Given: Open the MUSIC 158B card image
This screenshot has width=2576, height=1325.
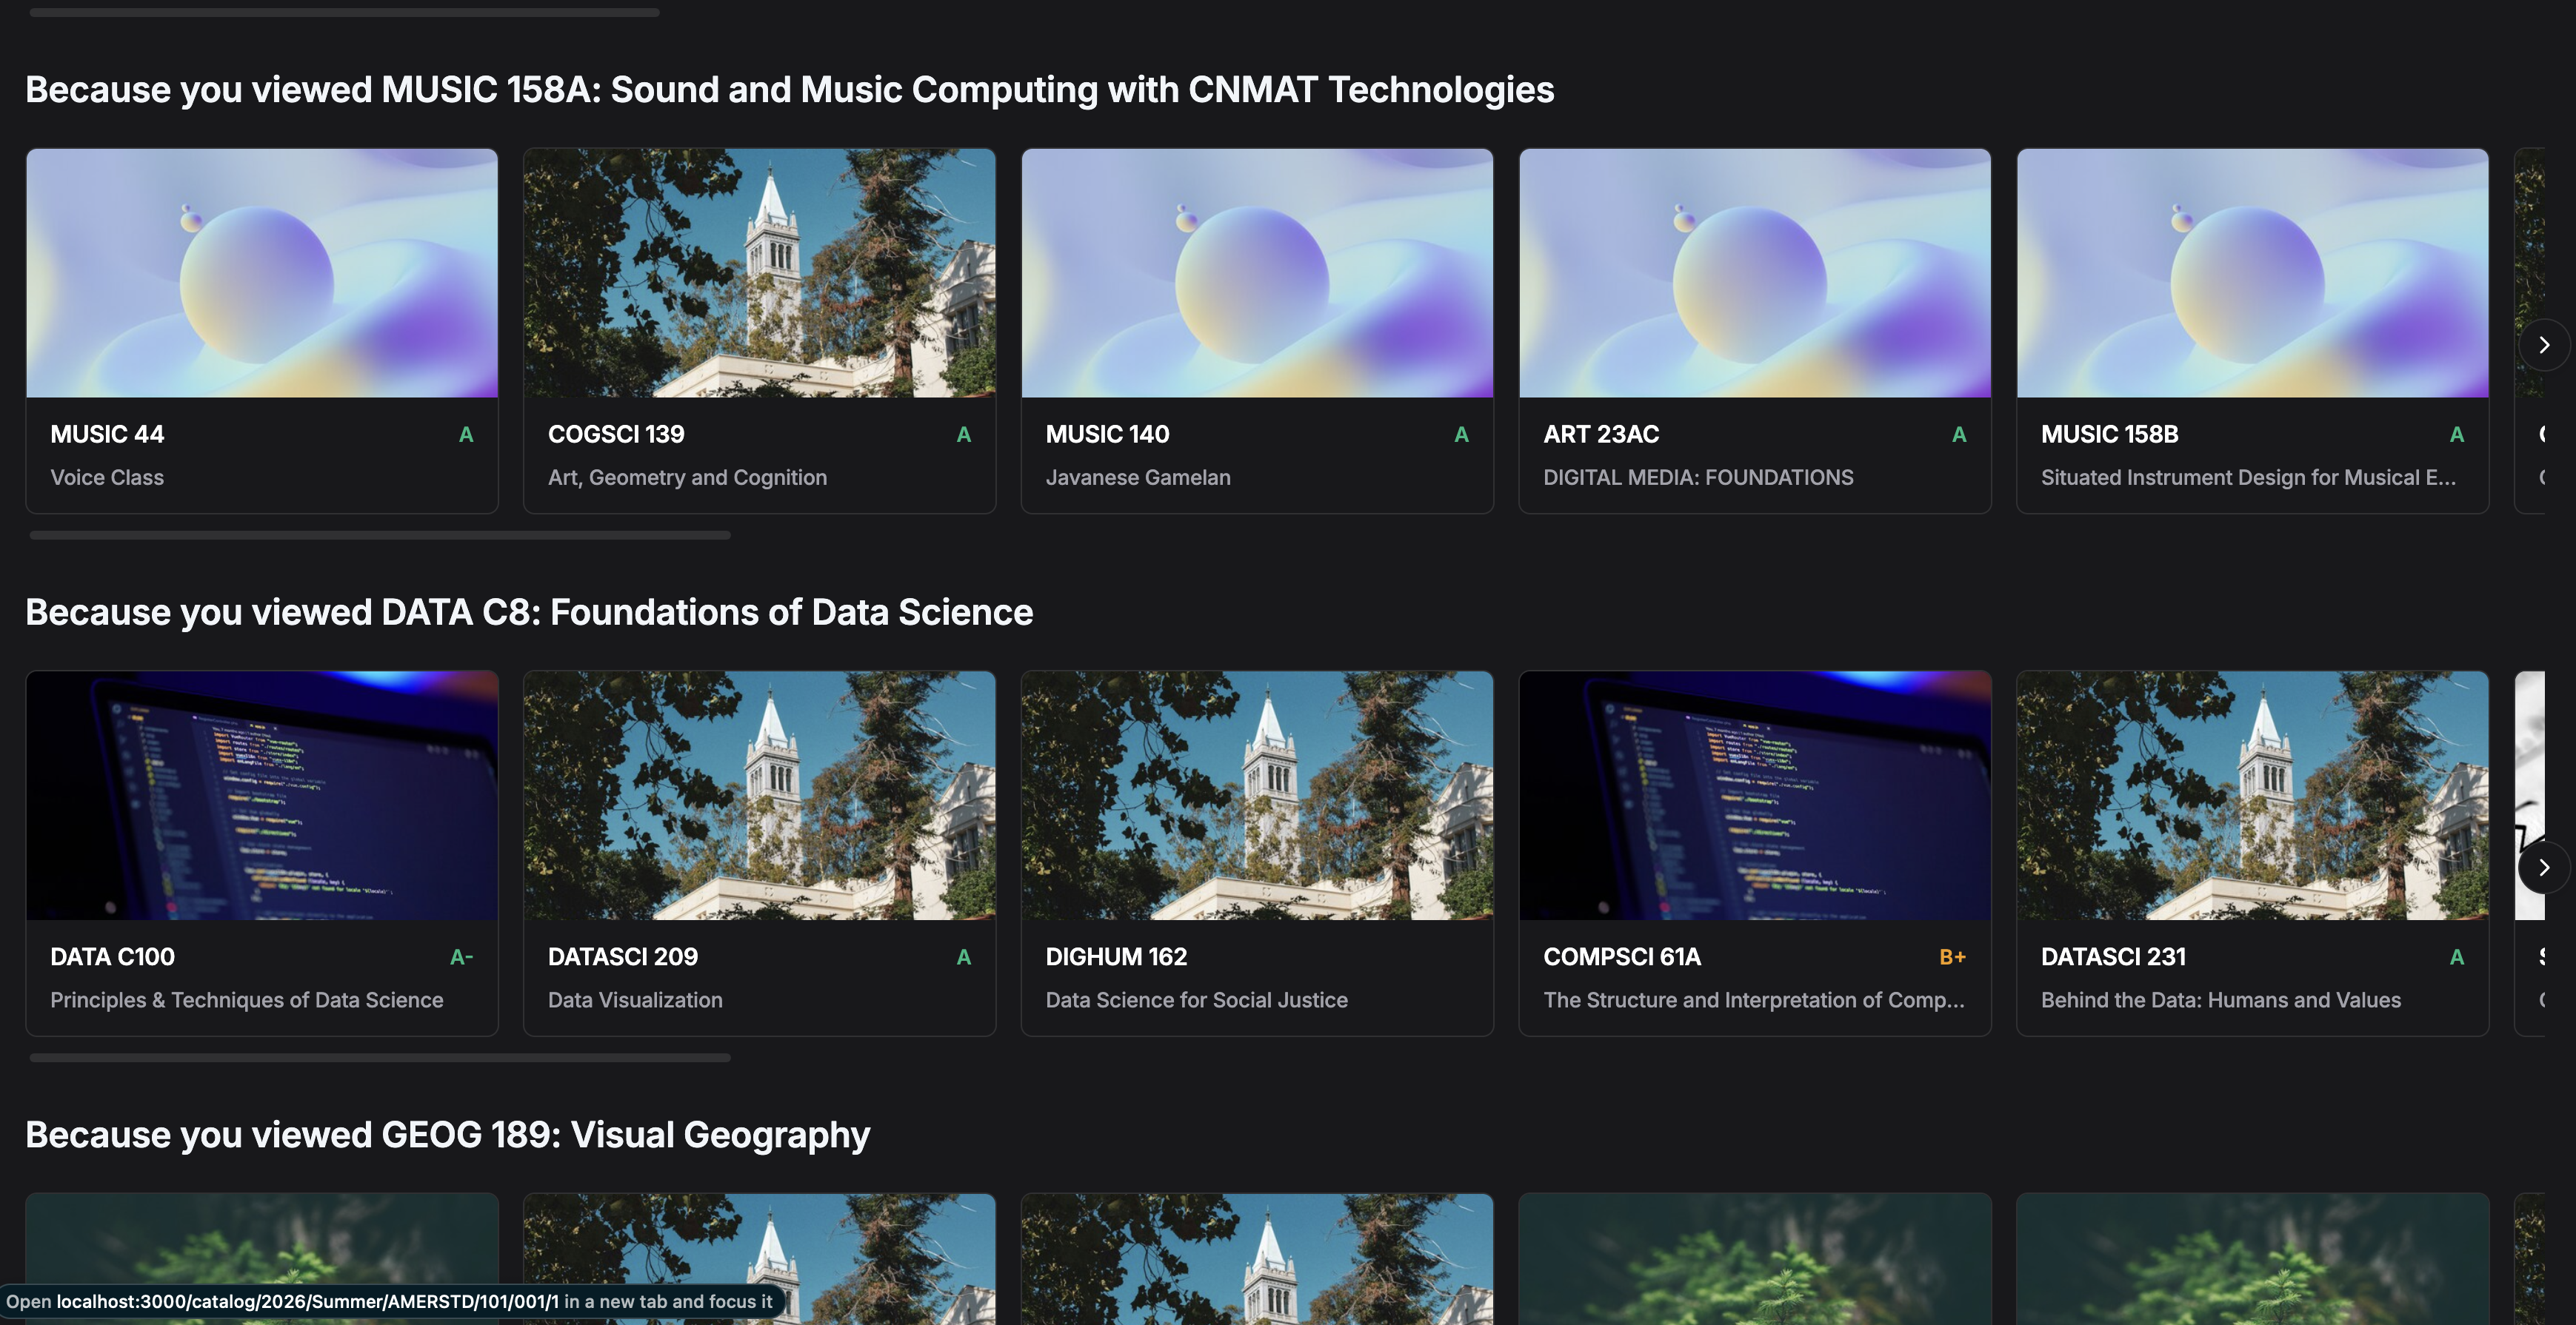Looking at the screenshot, I should [x=2253, y=273].
